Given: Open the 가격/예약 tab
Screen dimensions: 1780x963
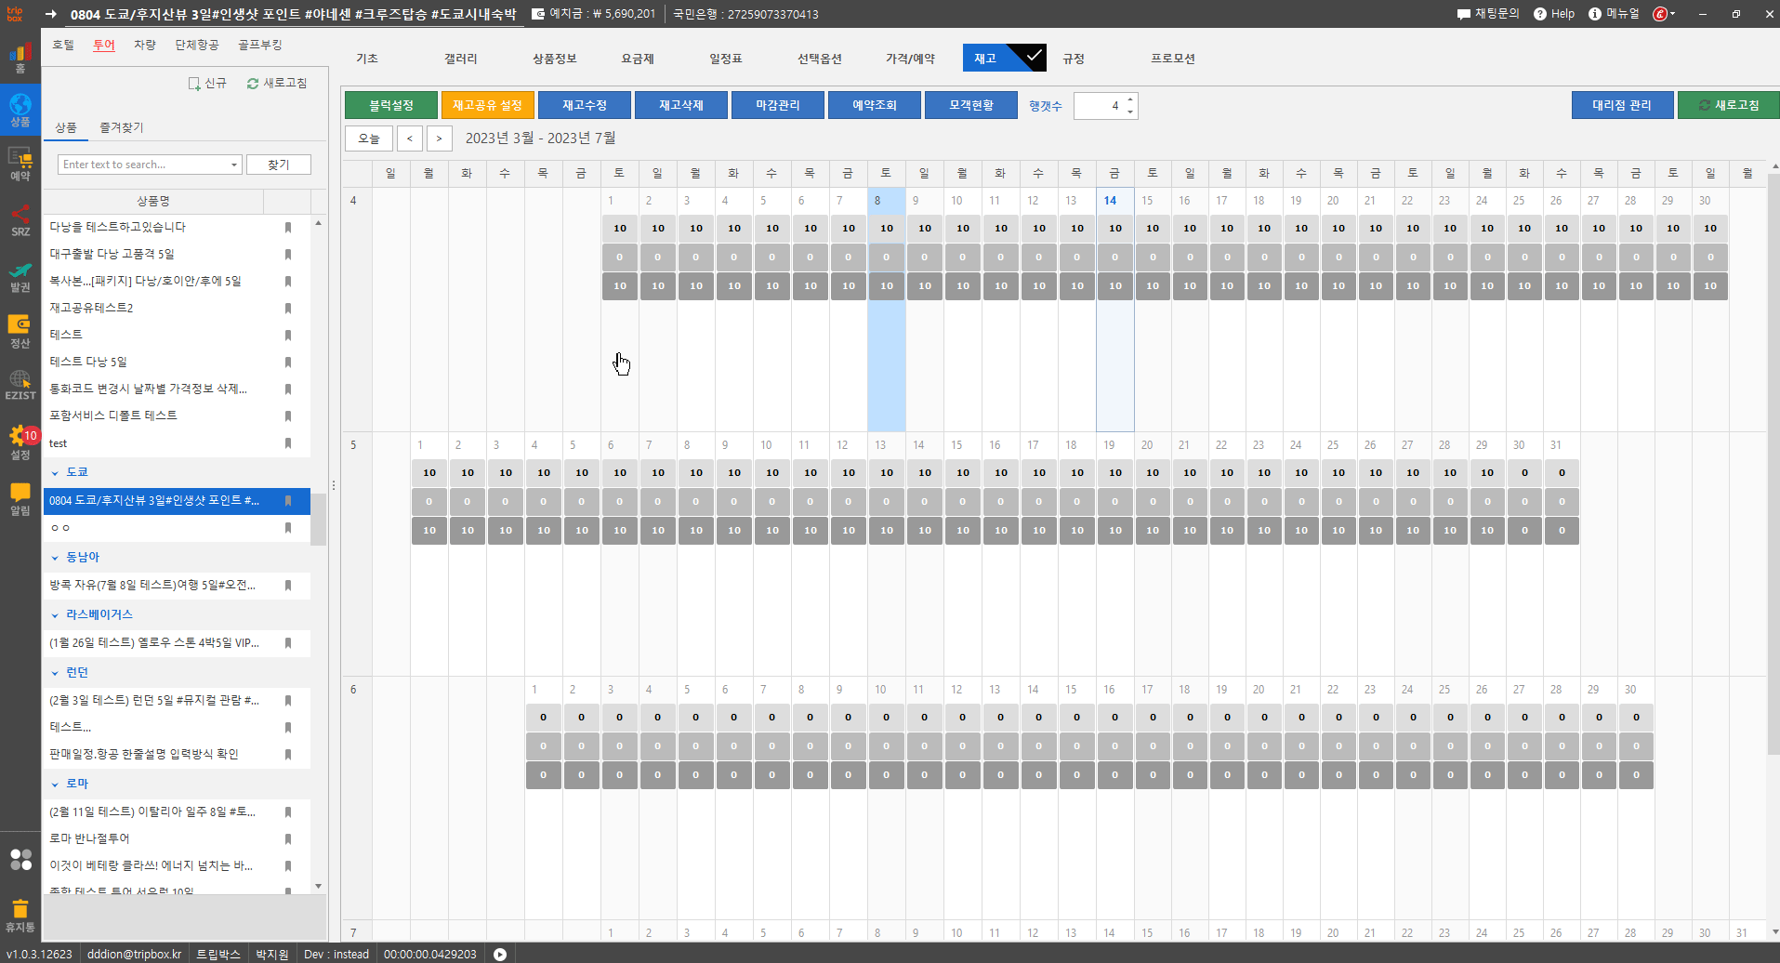Looking at the screenshot, I should [x=910, y=59].
